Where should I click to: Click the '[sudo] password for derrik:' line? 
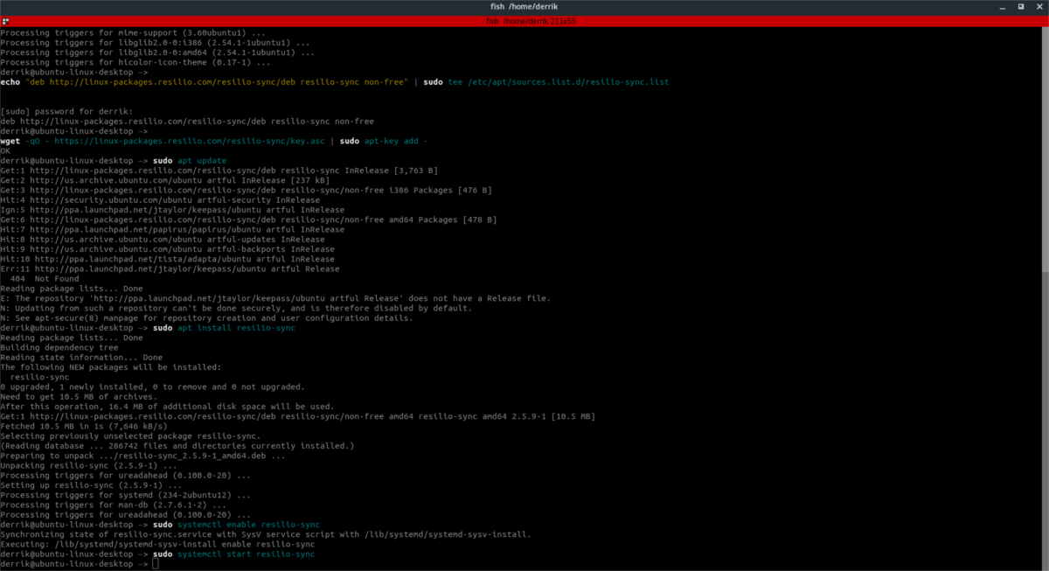(67, 111)
